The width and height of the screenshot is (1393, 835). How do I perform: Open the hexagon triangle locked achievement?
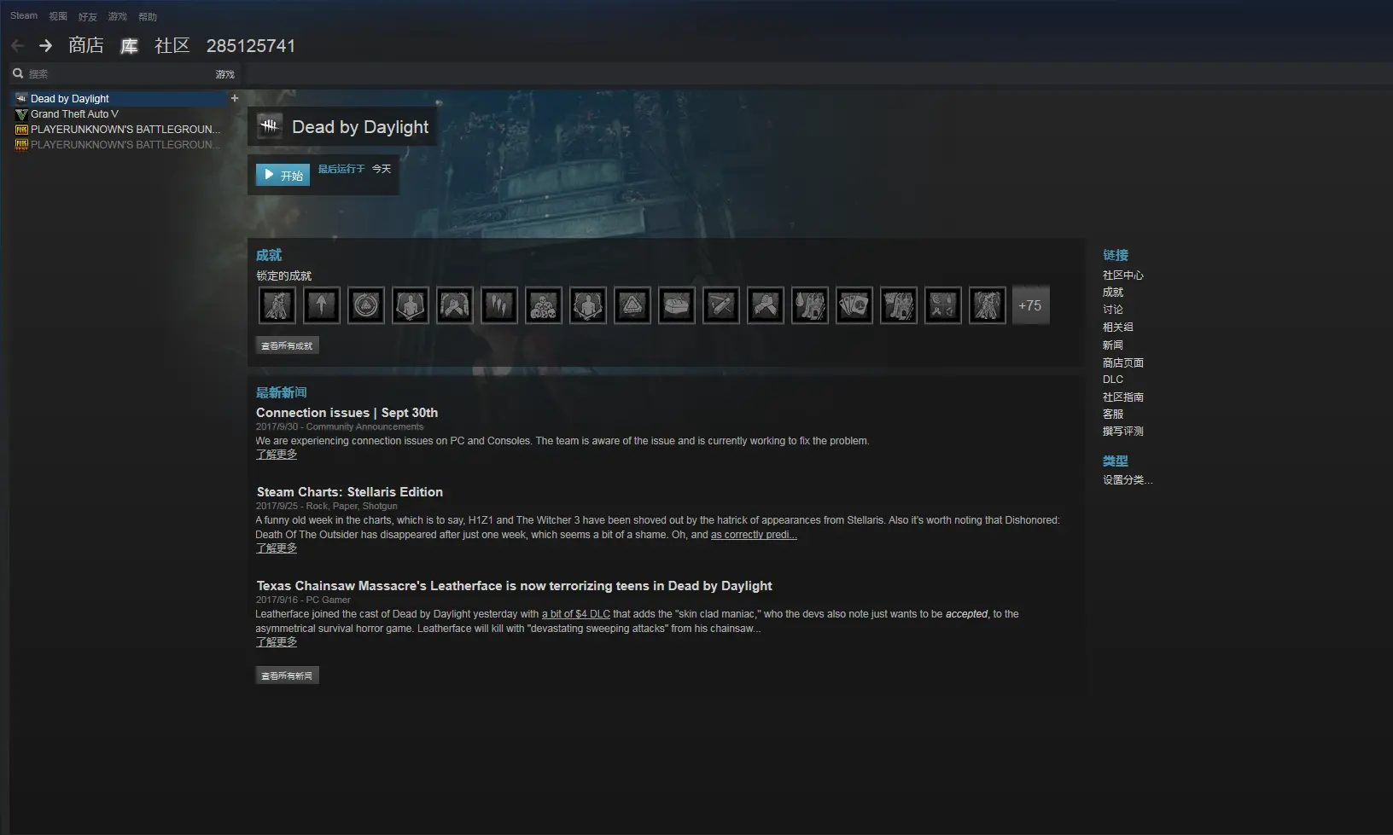632,305
